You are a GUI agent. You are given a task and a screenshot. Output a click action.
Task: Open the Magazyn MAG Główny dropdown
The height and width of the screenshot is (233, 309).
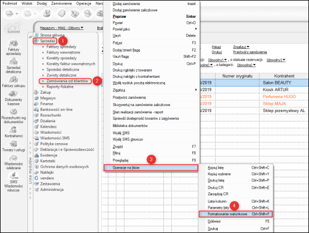(62, 28)
